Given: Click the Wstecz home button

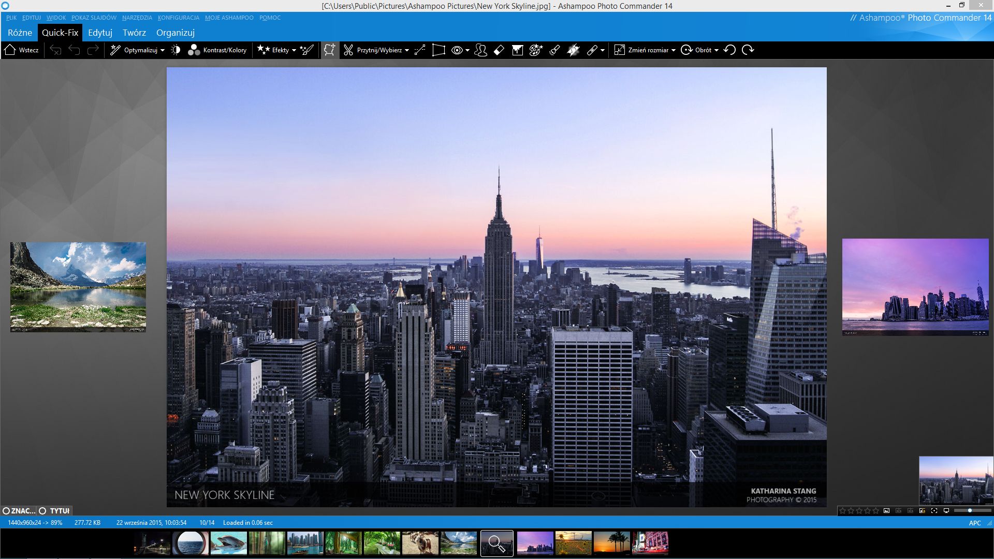Looking at the screenshot, I should click(21, 50).
